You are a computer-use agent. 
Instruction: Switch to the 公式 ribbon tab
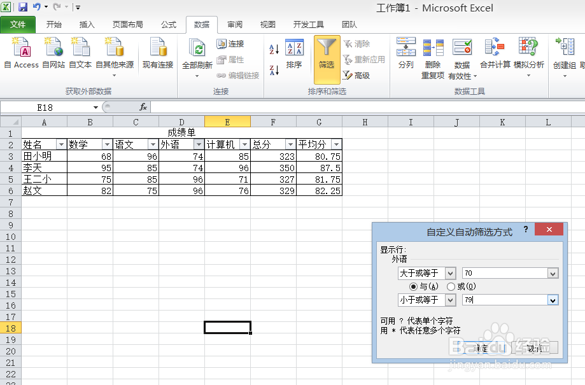pos(169,25)
